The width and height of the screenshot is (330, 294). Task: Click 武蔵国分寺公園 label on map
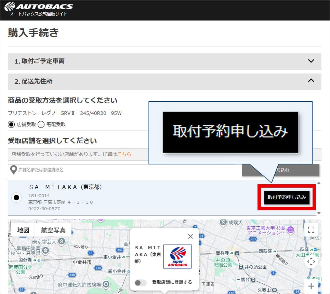coord(21,270)
